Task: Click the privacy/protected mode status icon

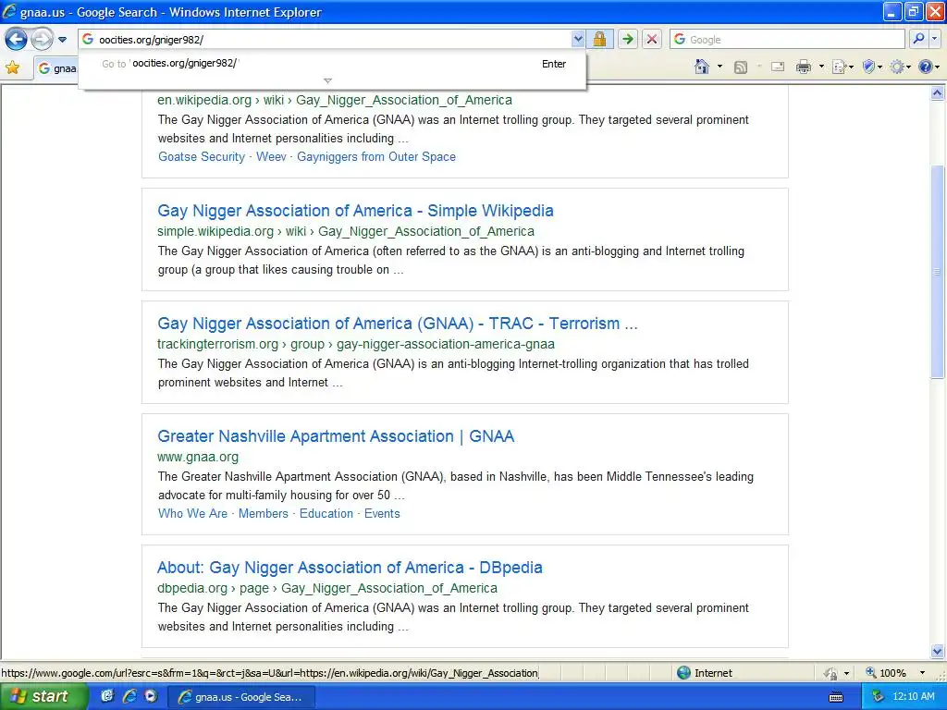Action: [831, 673]
